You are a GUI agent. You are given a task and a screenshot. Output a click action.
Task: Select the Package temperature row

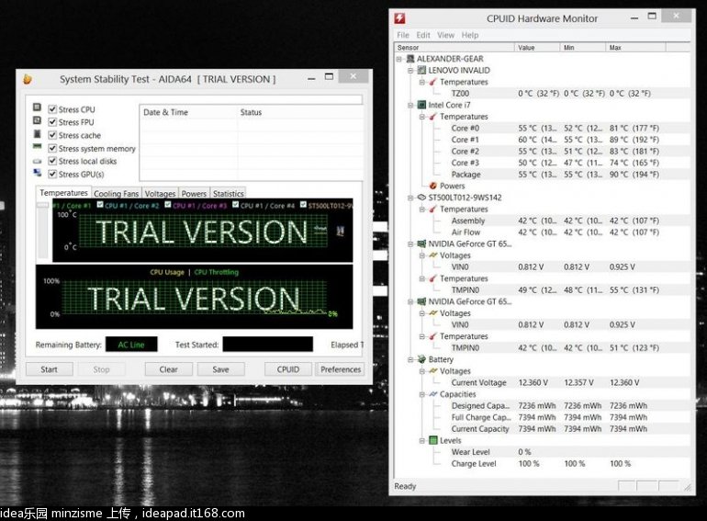pos(541,174)
